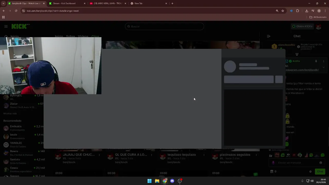Click the KICK logo
This screenshot has width=329, height=185.
click(x=21, y=26)
